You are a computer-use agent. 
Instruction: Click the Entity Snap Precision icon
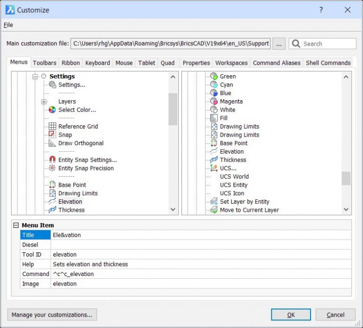tap(52, 168)
